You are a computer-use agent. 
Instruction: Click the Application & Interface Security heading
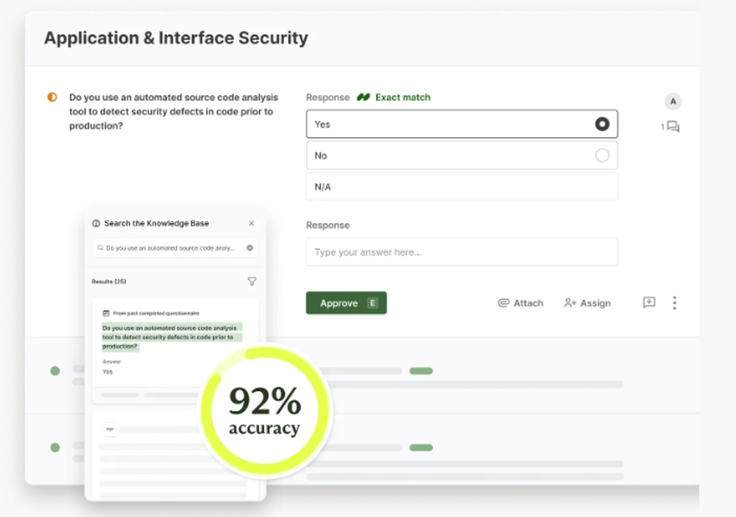176,38
